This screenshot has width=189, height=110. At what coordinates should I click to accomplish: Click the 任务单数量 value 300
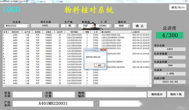click(x=170, y=57)
